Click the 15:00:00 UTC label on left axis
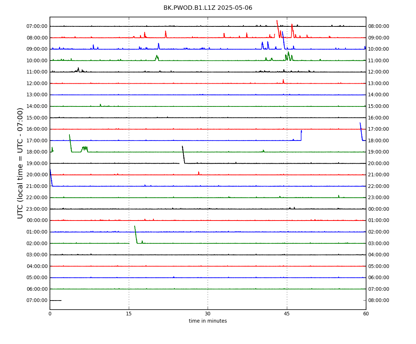The height and width of the screenshot is (344, 416). point(37,118)
